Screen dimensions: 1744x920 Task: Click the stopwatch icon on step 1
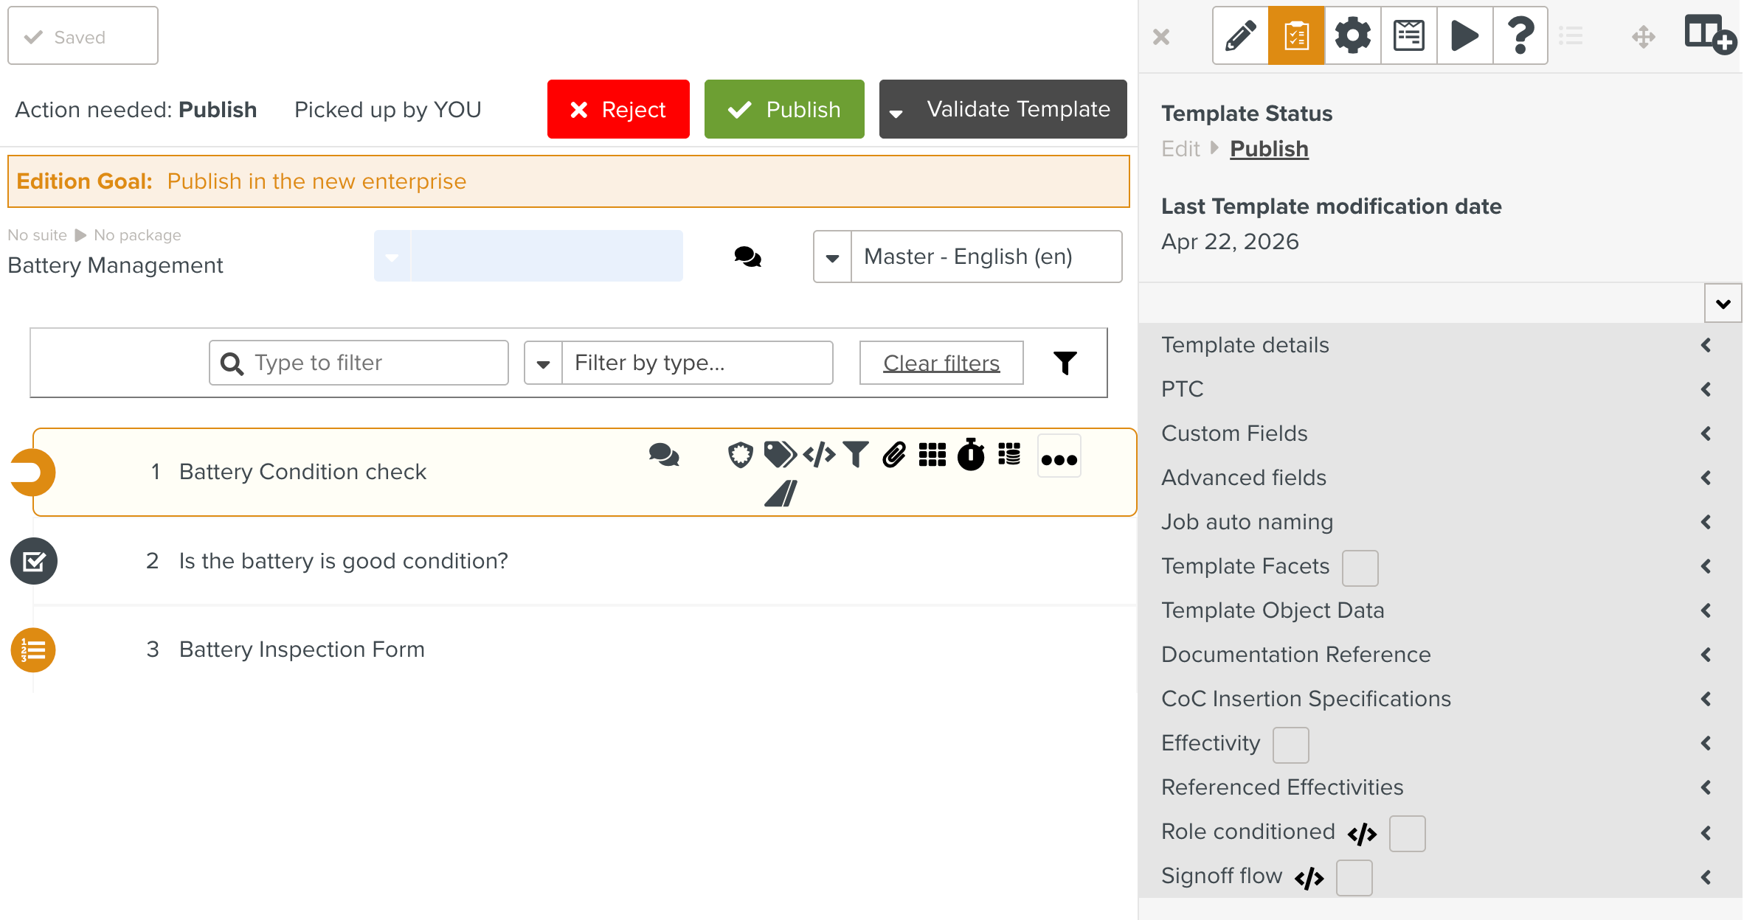tap(970, 455)
